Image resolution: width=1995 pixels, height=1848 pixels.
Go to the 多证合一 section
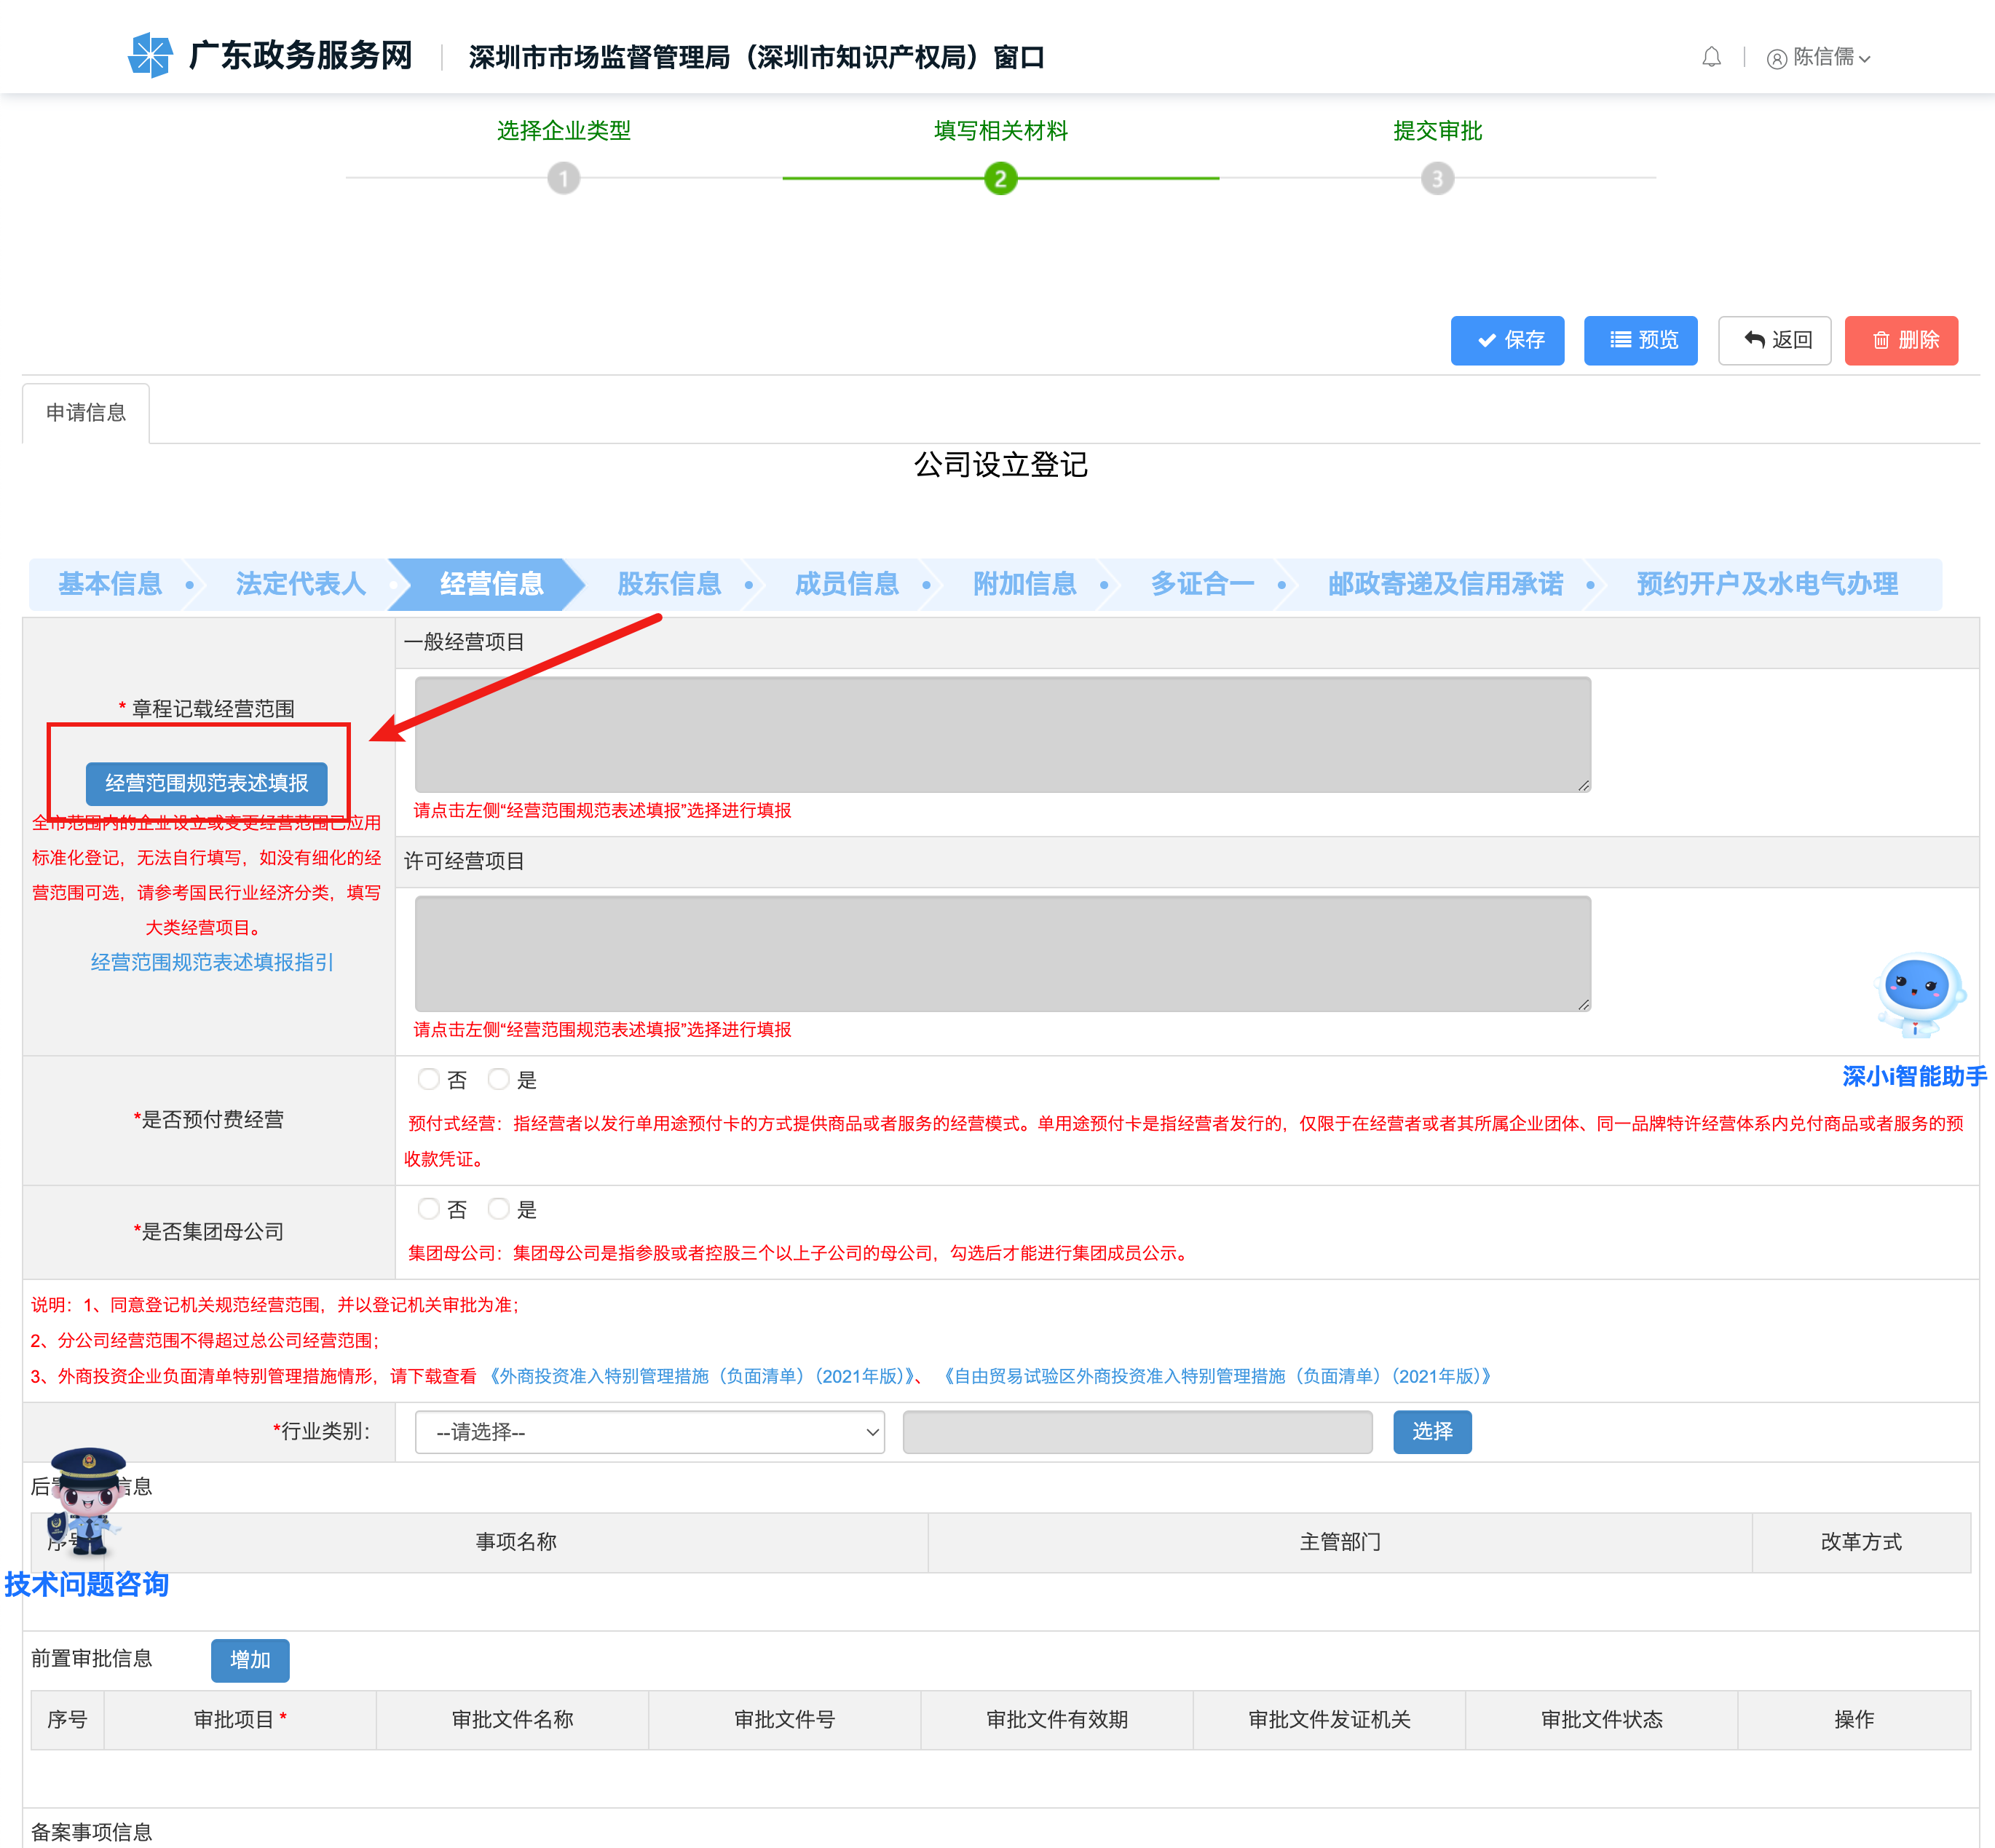[x=1202, y=584]
